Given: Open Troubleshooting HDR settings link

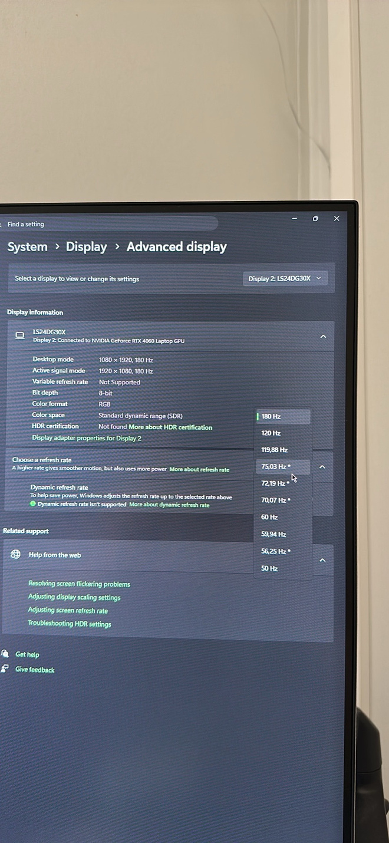Looking at the screenshot, I should tap(69, 624).
